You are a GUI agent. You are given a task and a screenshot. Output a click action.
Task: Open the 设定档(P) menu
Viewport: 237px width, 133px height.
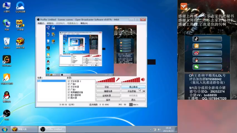pos(60,23)
